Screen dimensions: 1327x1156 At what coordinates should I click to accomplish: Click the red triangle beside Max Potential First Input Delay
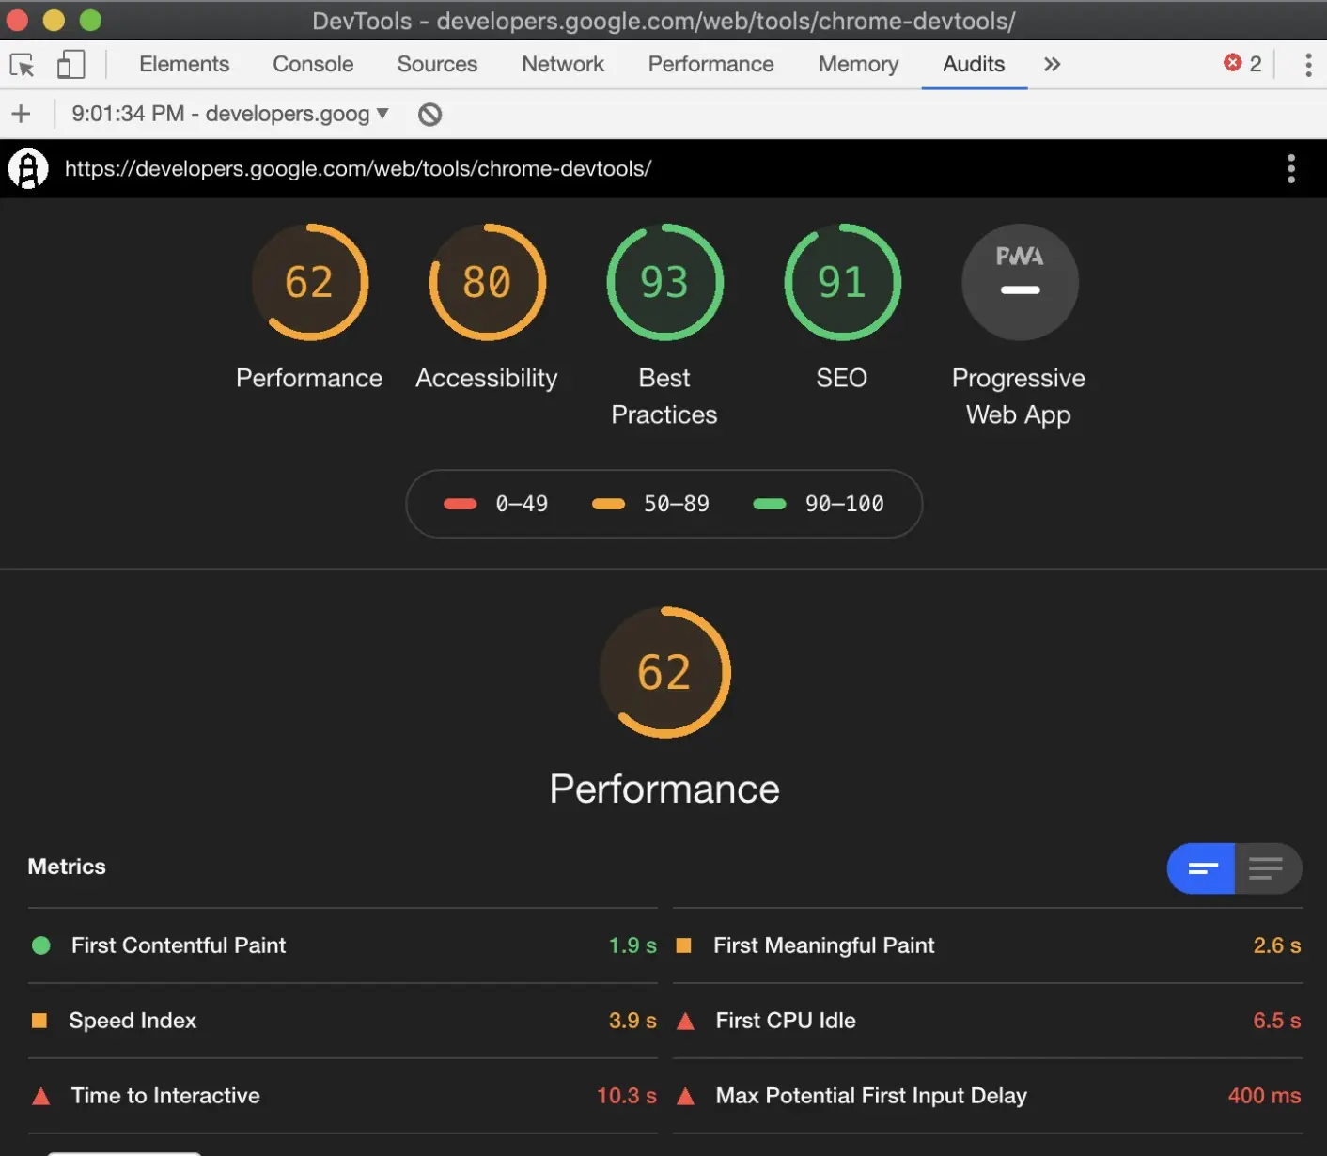(686, 1096)
